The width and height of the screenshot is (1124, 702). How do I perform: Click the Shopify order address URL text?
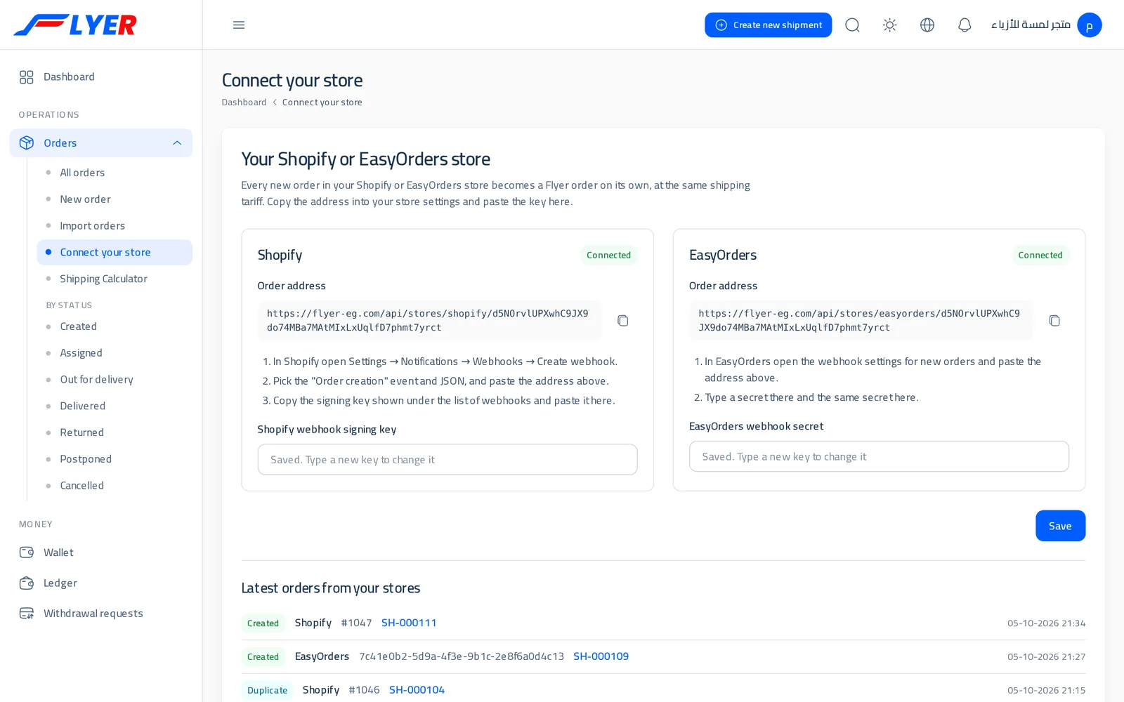428,321
